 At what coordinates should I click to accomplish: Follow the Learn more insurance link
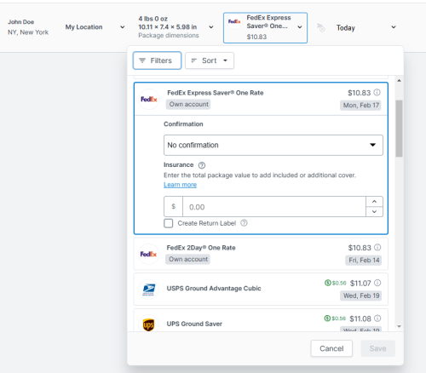point(180,185)
